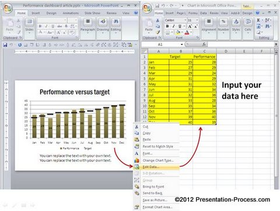Open the Excel Paste button
The height and width of the screenshot is (211, 280).
click(x=149, y=25)
